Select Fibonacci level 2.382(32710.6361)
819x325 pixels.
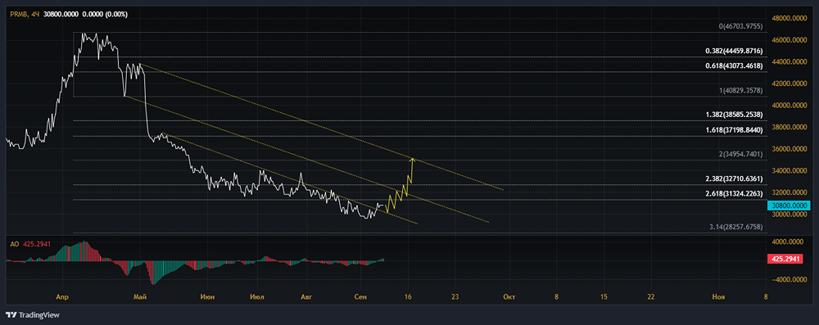coord(734,178)
